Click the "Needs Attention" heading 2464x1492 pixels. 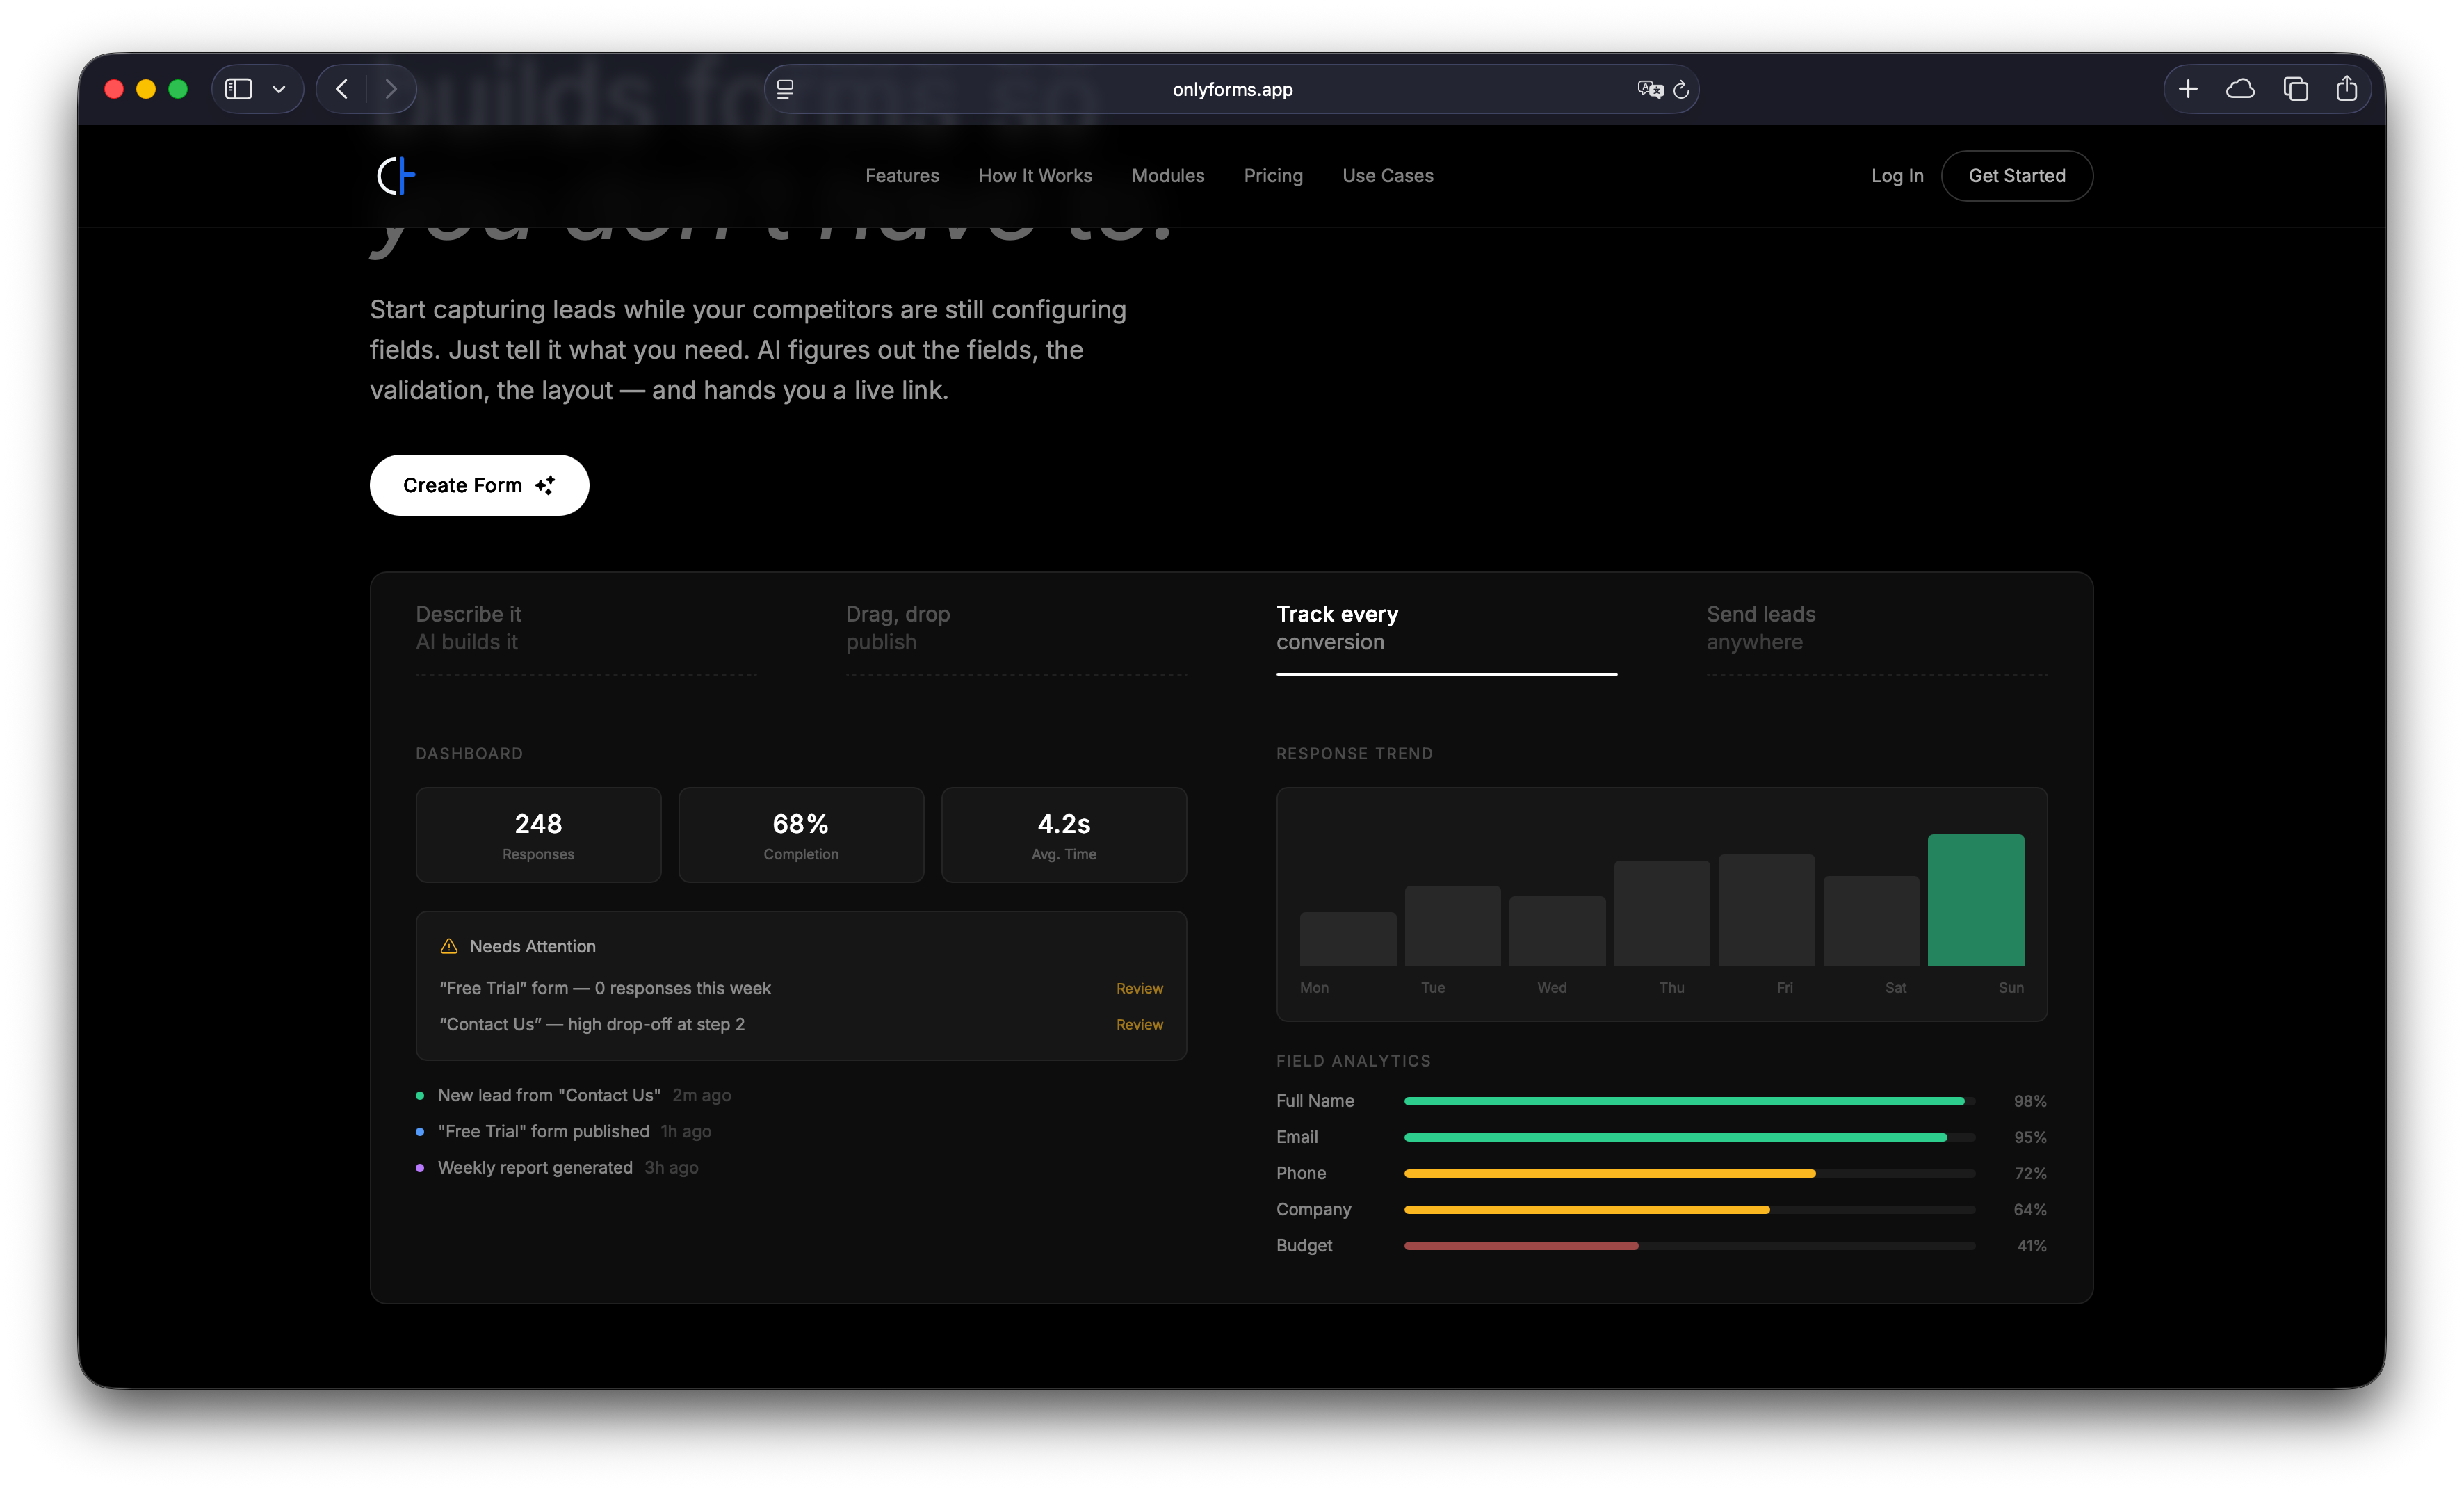(x=532, y=946)
